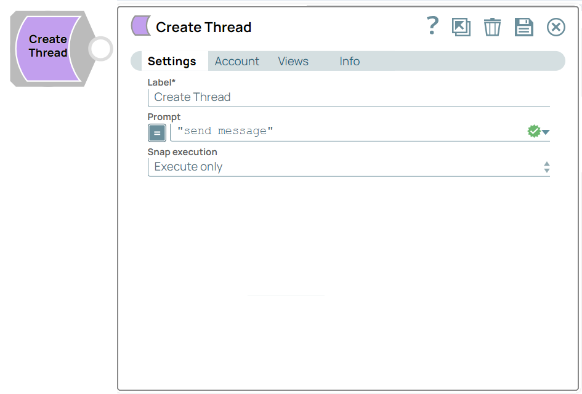This screenshot has width=582, height=394.
Task: Save the snap settings with the disk icon
Action: (x=523, y=27)
